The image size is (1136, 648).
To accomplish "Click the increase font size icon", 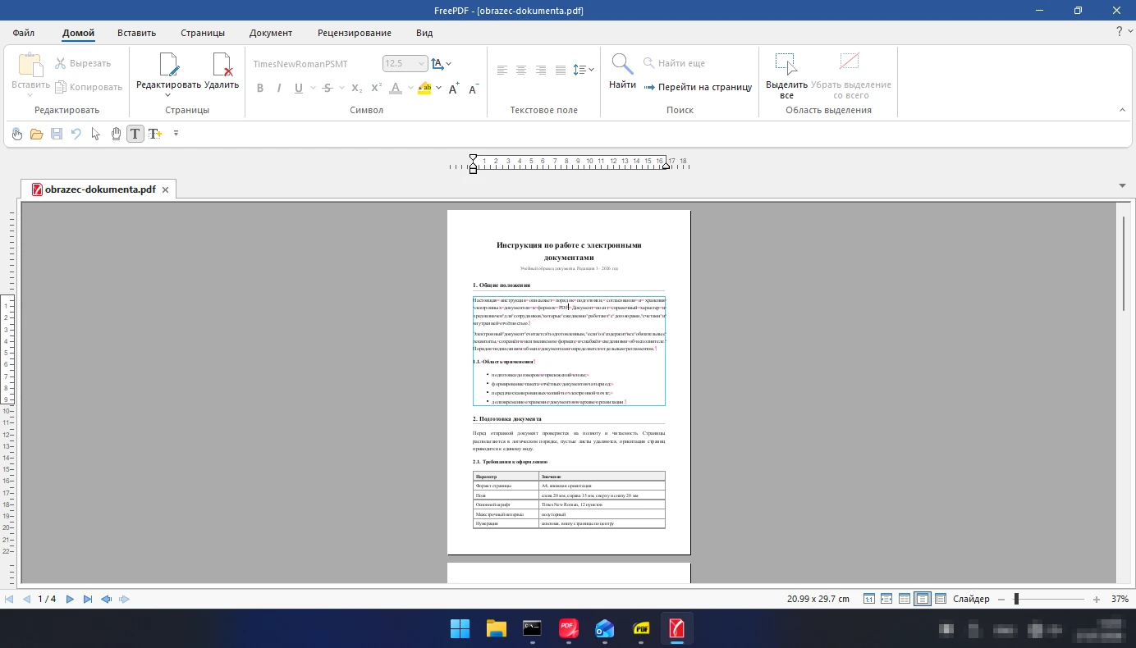I will tap(453, 89).
